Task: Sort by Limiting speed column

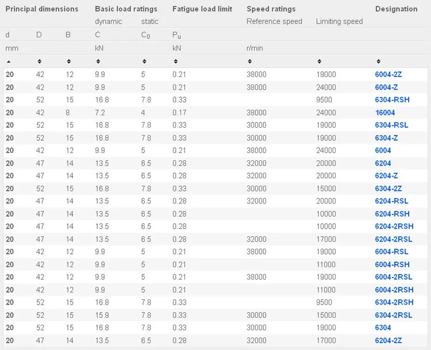Action: (319, 61)
